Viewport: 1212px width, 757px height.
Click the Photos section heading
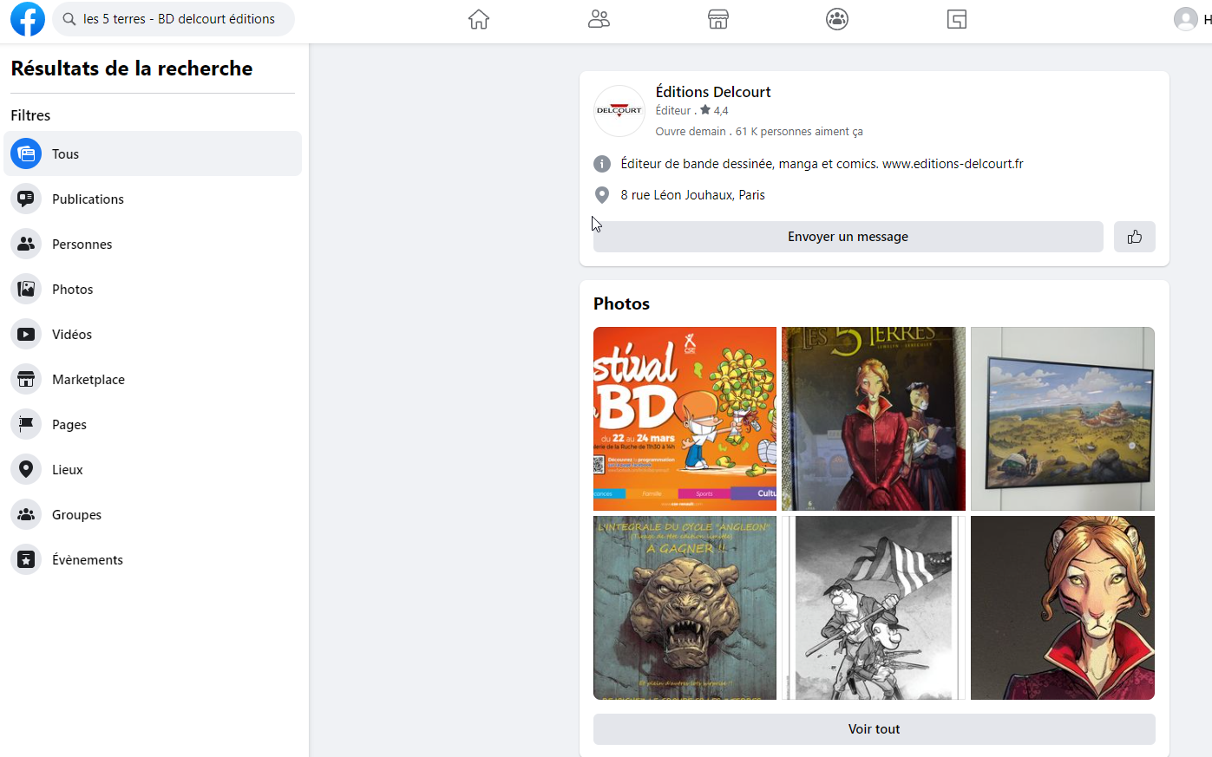pyautogui.click(x=621, y=303)
